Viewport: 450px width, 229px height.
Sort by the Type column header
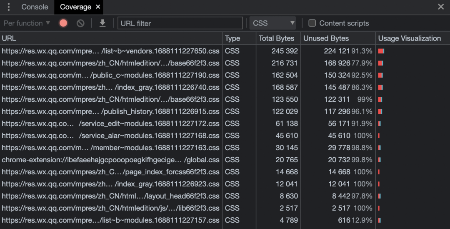click(232, 38)
